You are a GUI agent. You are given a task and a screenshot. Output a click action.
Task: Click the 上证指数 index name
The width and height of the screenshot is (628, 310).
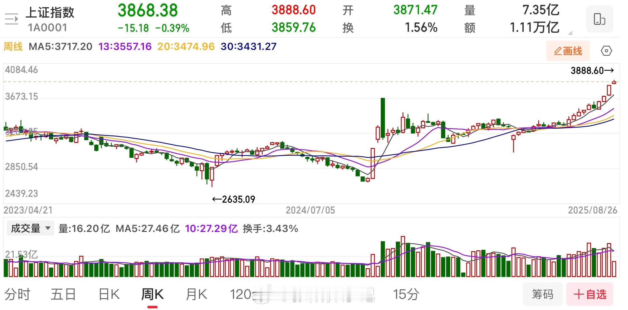[x=50, y=12]
